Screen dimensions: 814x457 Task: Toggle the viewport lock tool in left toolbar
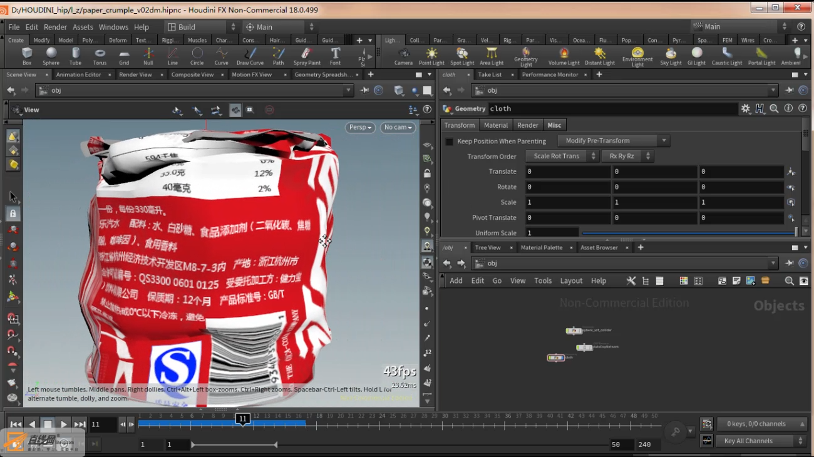(13, 213)
